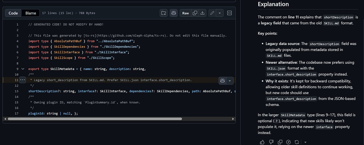Select line number 9
Viewport: 364px width, 145px height.
click(17, 69)
